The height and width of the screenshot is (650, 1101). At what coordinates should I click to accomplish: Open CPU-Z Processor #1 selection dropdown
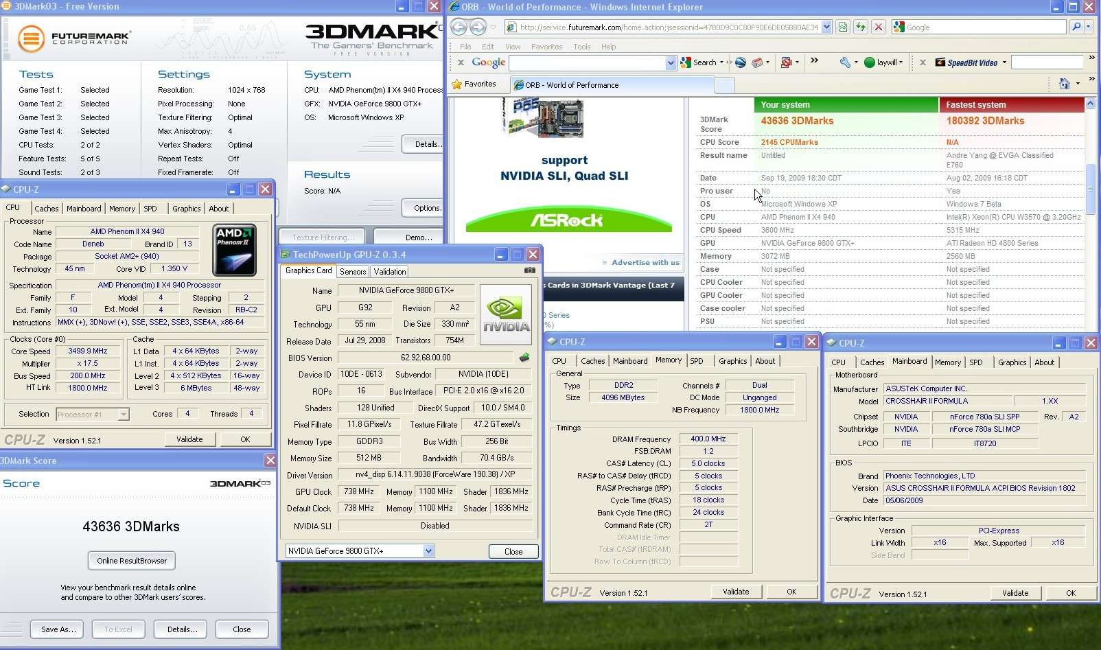coord(124,414)
